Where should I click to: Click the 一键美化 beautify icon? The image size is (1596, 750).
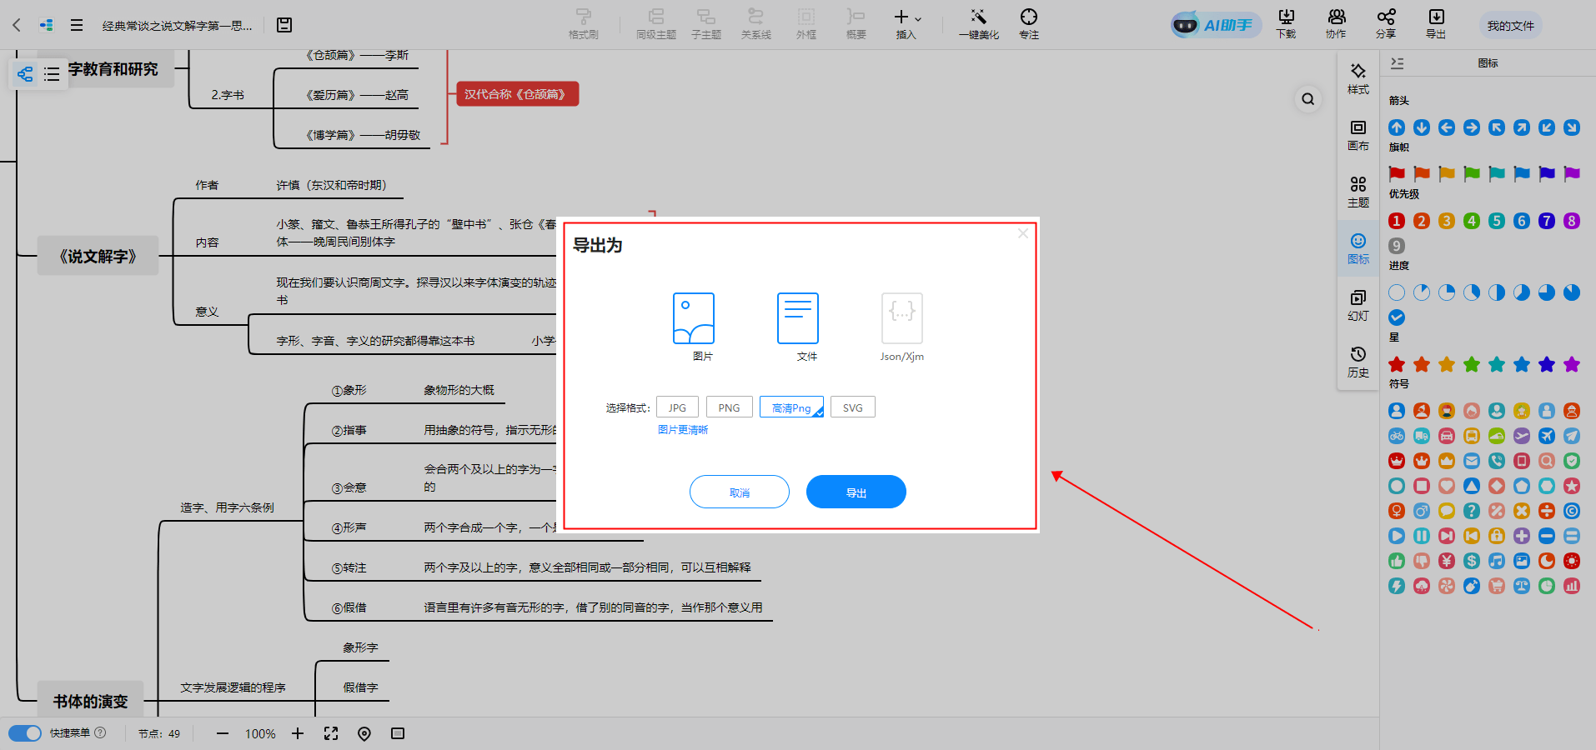click(978, 23)
